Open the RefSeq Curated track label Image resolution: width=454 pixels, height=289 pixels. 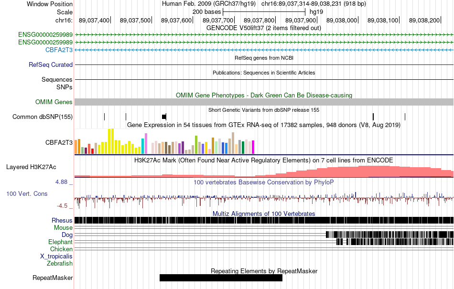point(50,64)
